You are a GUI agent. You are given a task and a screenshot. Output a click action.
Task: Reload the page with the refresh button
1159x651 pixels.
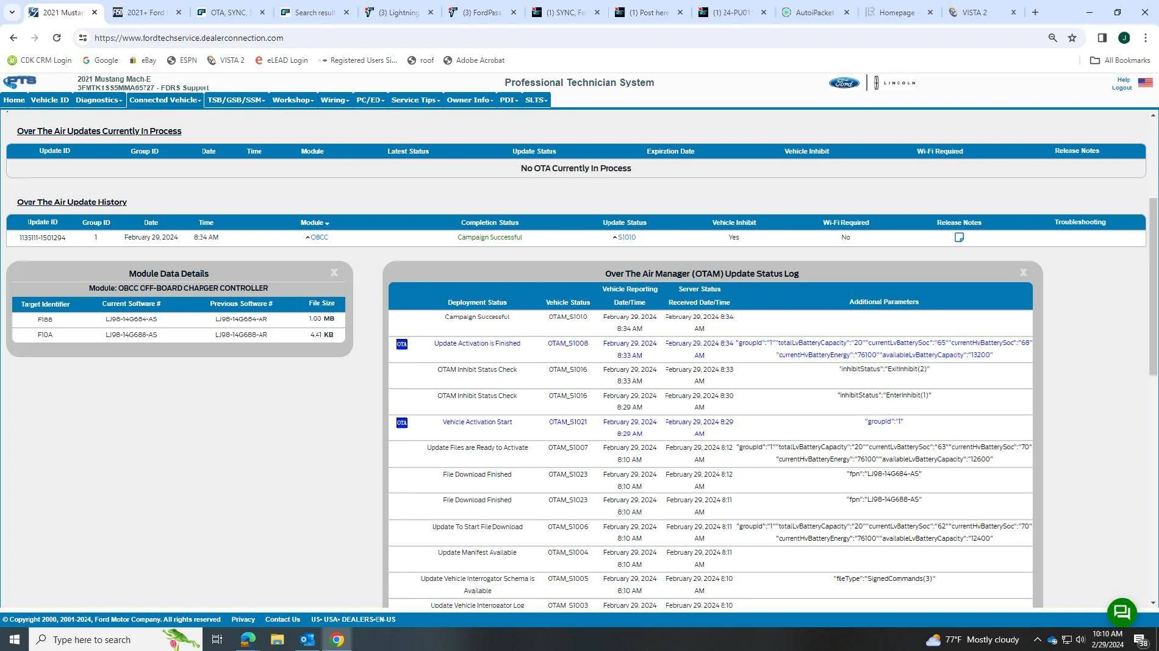pos(56,38)
